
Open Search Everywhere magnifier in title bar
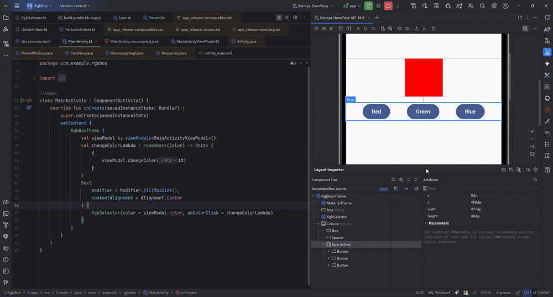point(482,6)
